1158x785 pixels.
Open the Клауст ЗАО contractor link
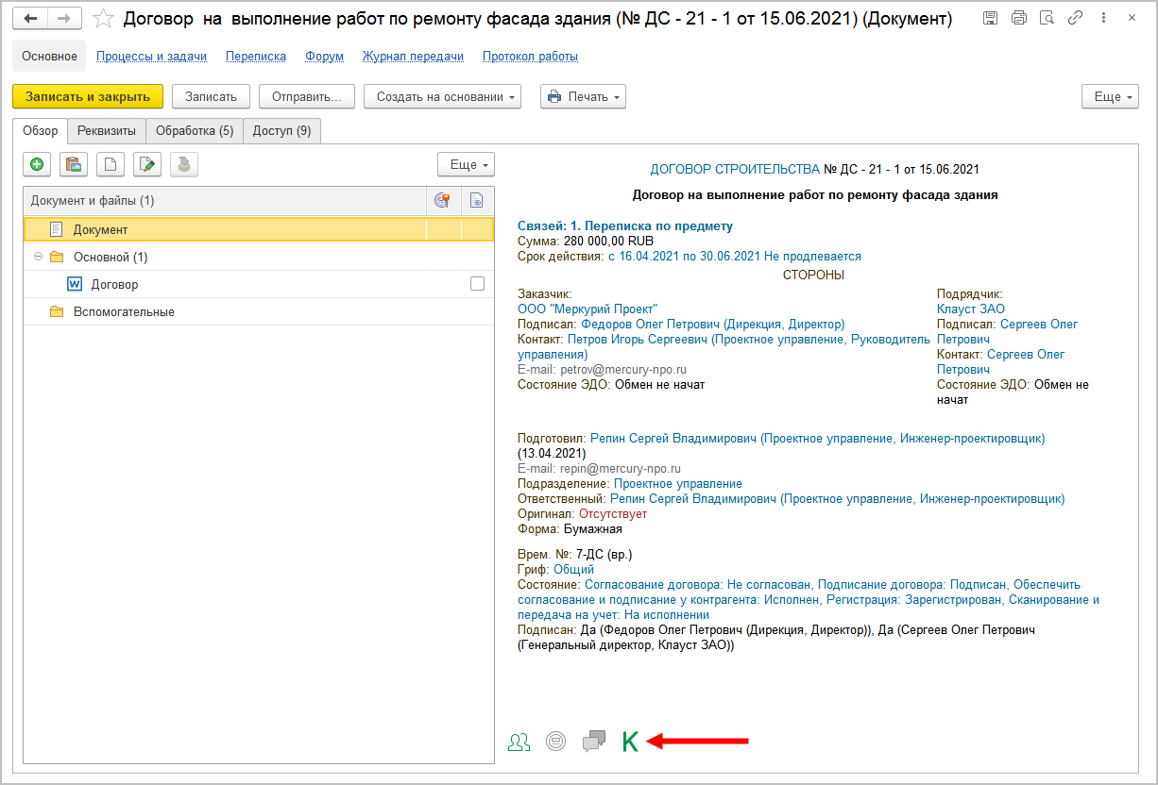click(x=971, y=309)
